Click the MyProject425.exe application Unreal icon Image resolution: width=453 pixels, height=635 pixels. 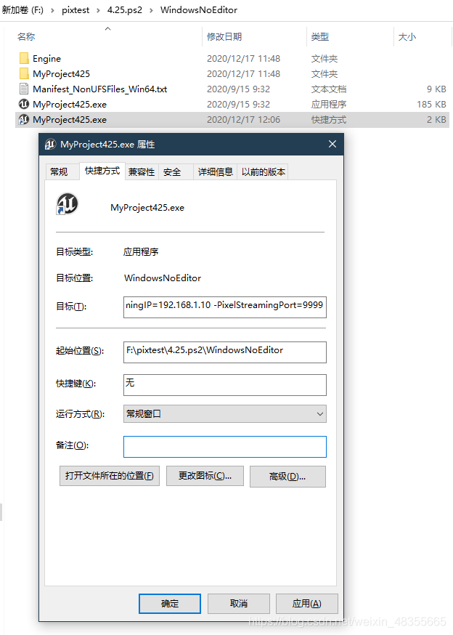tap(24, 104)
